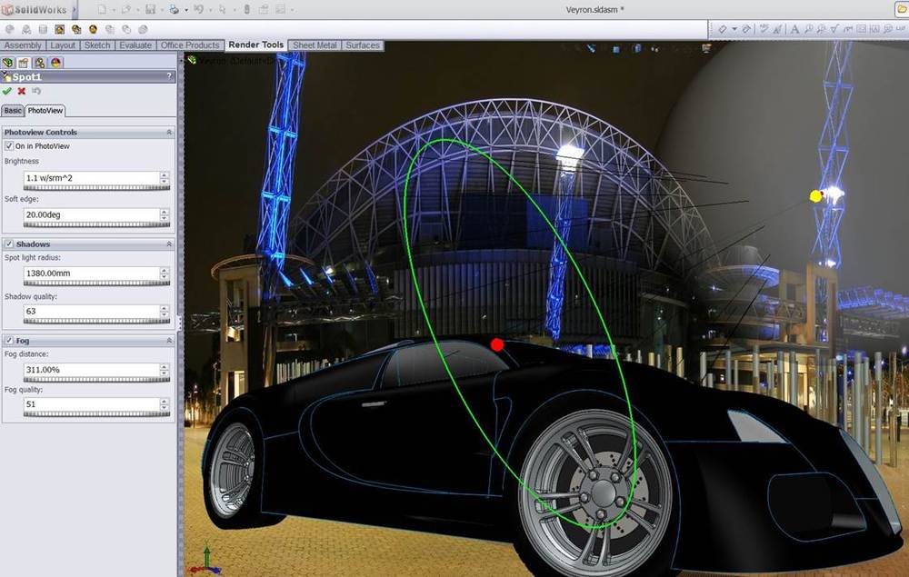The image size is (909, 577).
Task: Open the FeatureManager design tree tab icon
Action: [8, 63]
